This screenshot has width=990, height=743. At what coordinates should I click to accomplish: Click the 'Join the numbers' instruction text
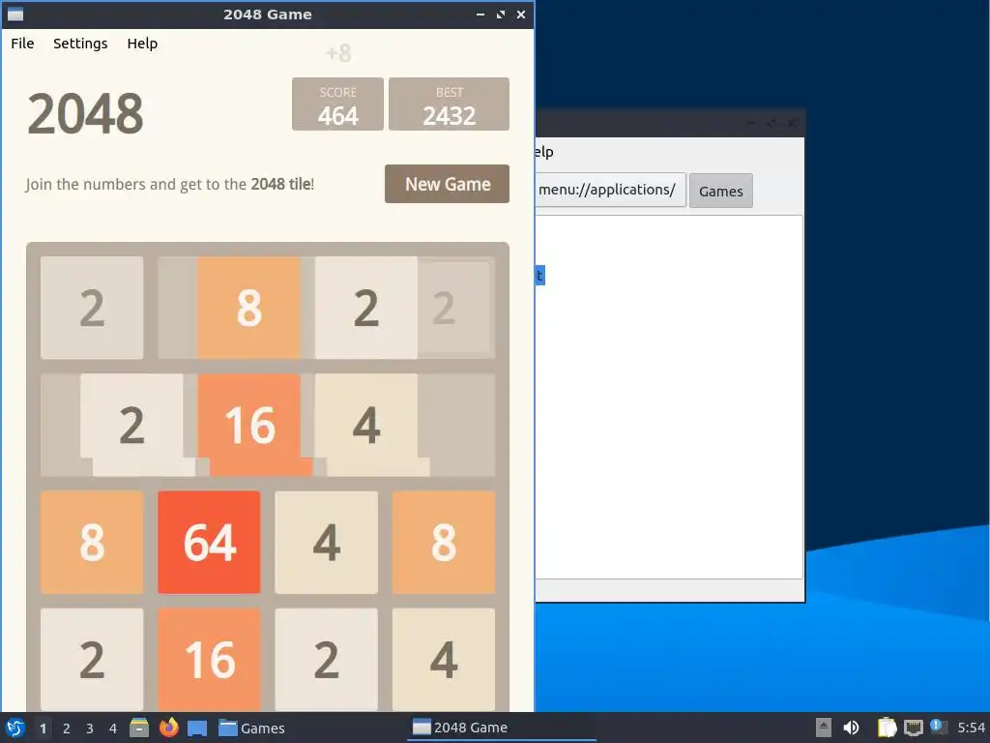click(170, 184)
